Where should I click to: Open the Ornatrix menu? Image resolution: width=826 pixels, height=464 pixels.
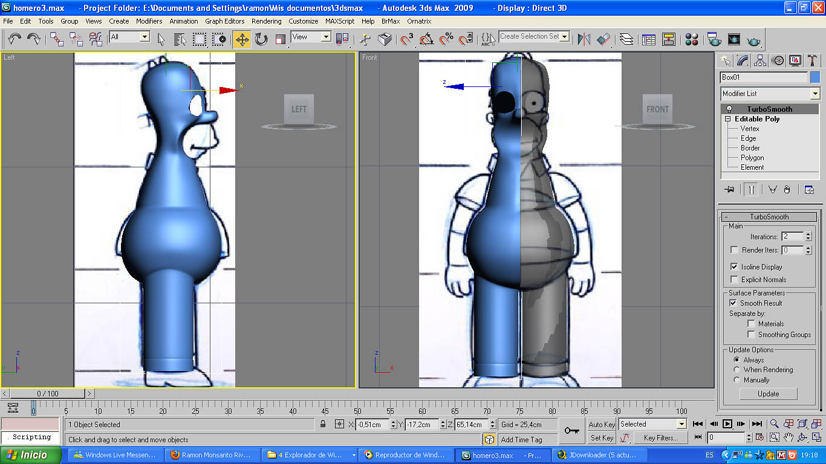pyautogui.click(x=419, y=21)
